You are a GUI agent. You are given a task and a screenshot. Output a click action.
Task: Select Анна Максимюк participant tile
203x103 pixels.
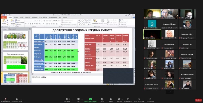point(187,74)
